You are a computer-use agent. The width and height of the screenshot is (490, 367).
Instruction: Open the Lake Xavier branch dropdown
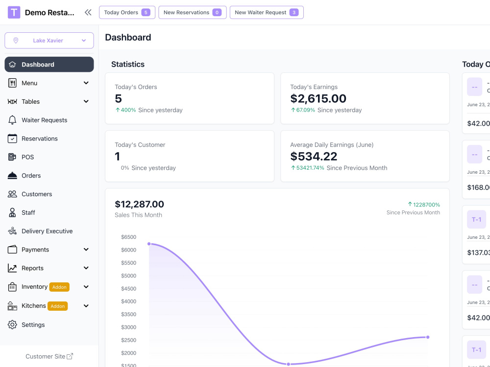[49, 40]
